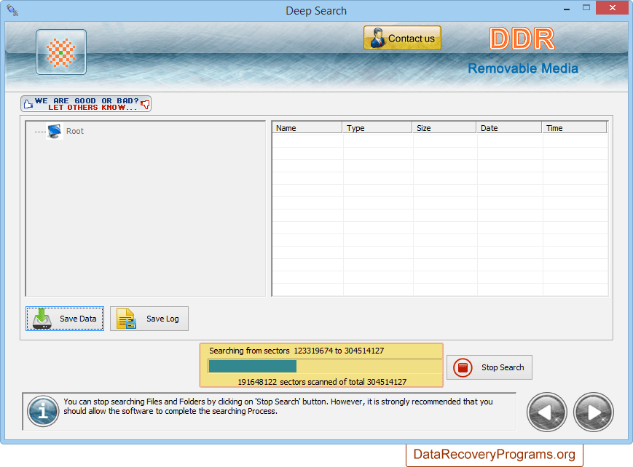Open the Contact us button
The width and height of the screenshot is (633, 467).
(x=402, y=39)
